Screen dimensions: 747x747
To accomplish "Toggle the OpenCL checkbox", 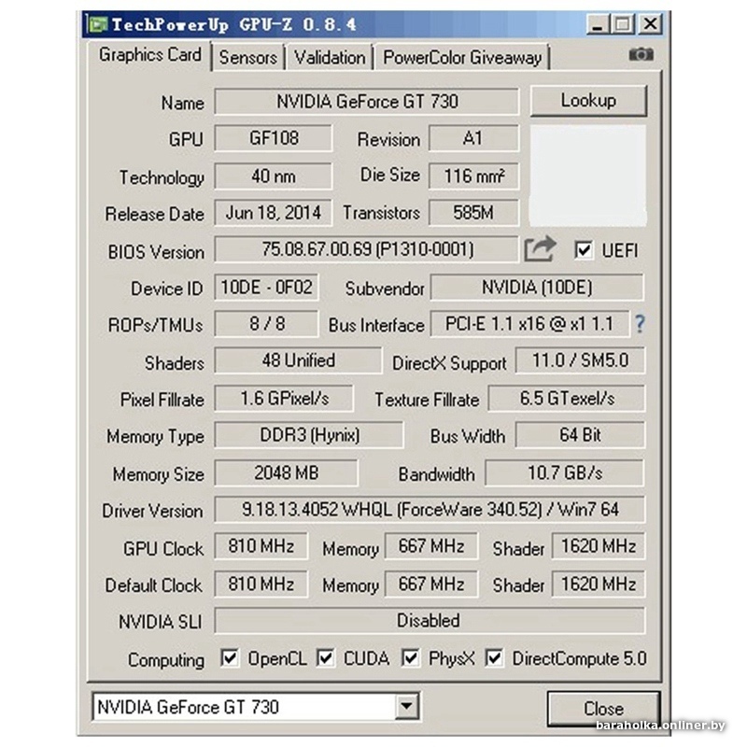I will tap(230, 658).
